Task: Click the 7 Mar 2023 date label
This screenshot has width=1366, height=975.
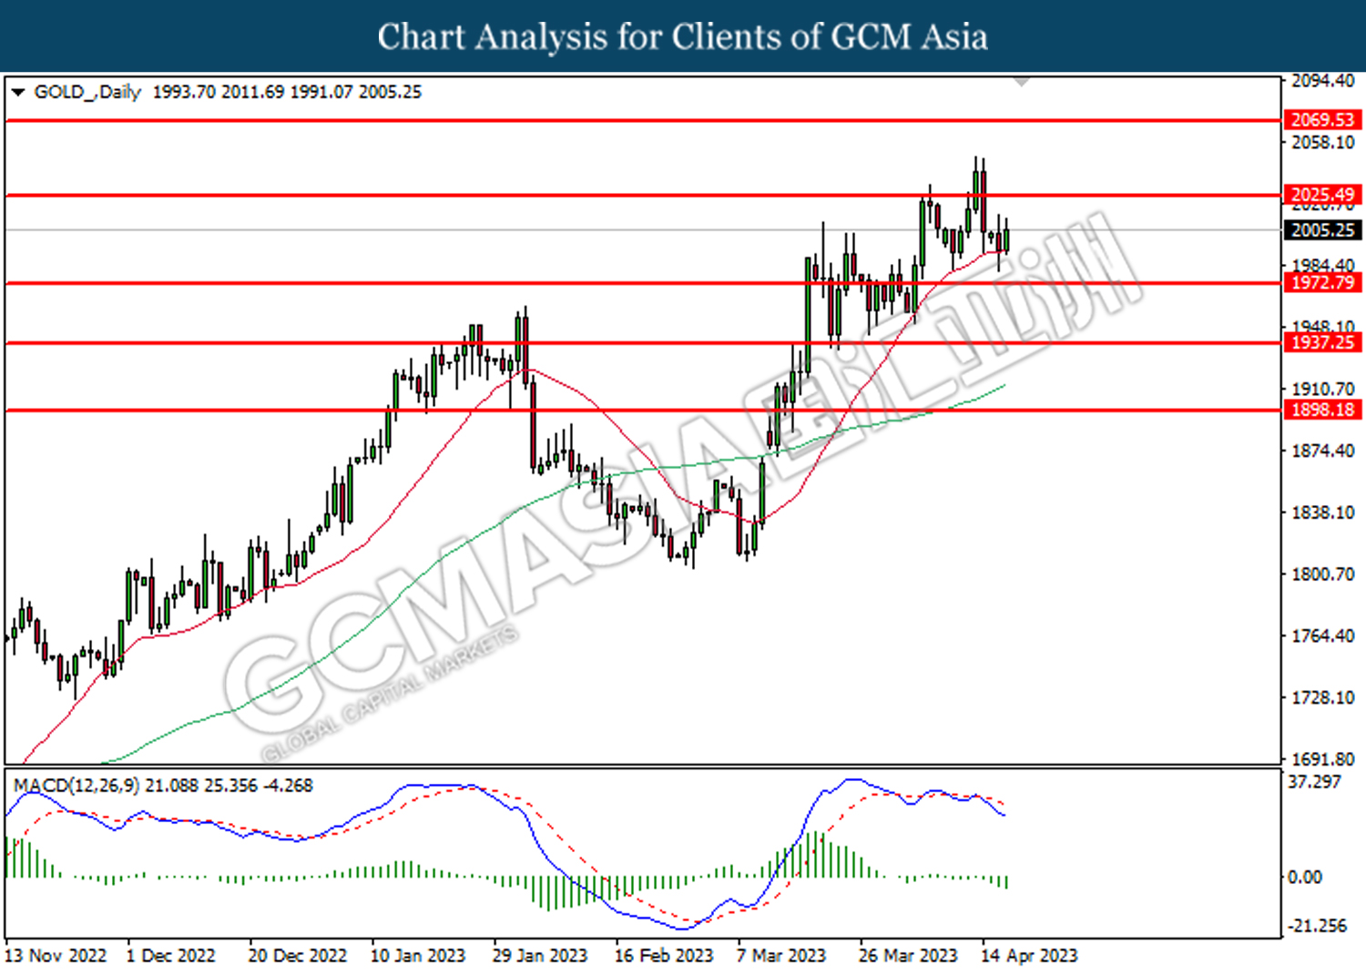Action: click(781, 956)
